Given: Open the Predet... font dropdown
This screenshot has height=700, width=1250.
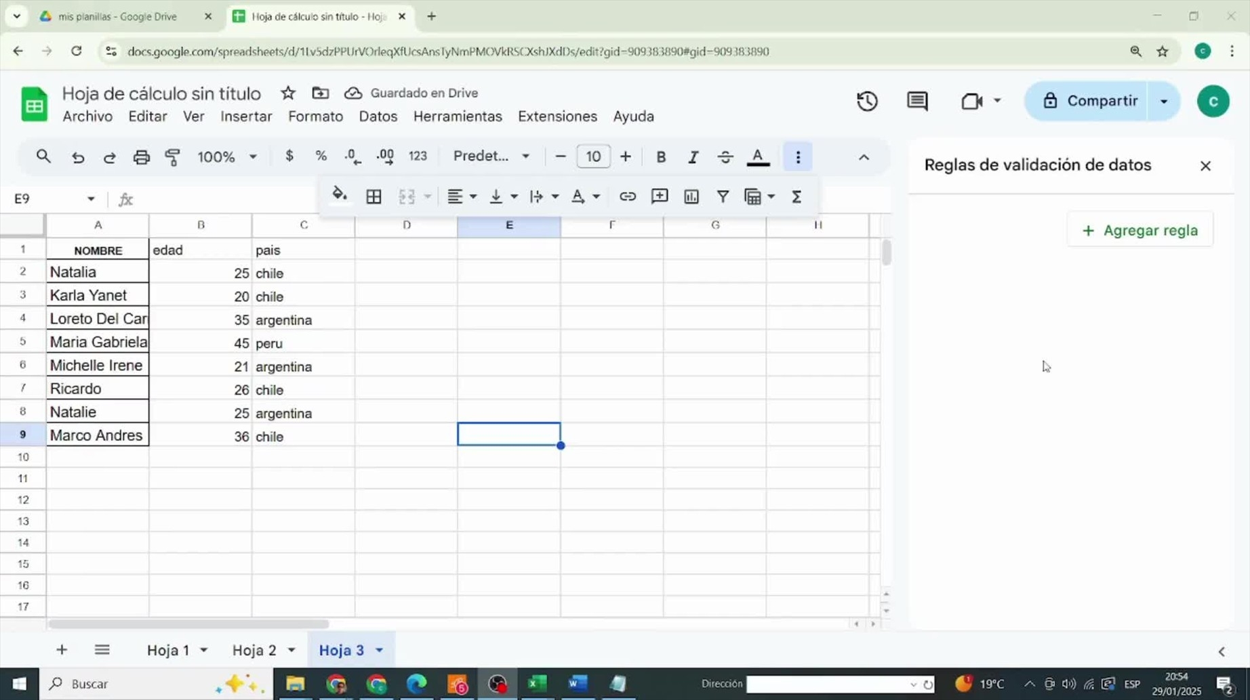Looking at the screenshot, I should 491,156.
